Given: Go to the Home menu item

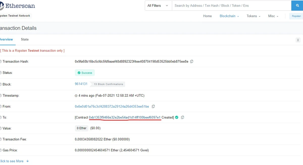Looking at the screenshot, I should 207,16.
